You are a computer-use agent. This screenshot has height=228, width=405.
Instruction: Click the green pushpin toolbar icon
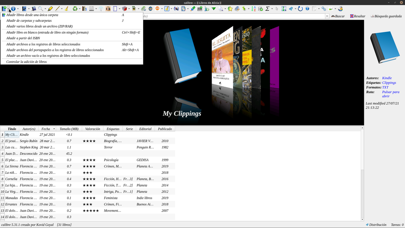point(244,9)
